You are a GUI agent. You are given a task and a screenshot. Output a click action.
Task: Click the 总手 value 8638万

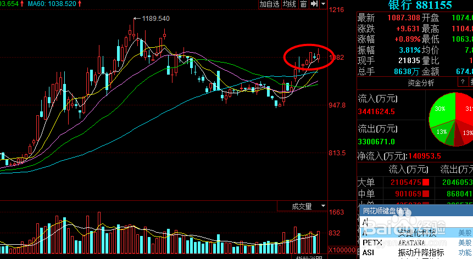point(407,71)
